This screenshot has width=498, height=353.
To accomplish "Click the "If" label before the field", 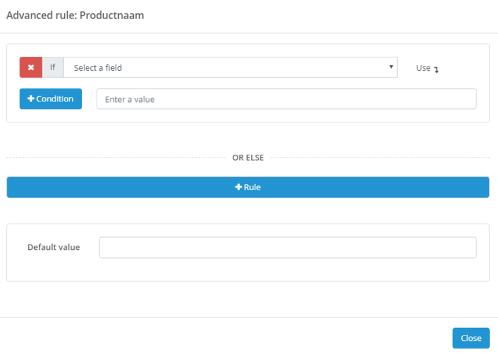I will point(53,67).
